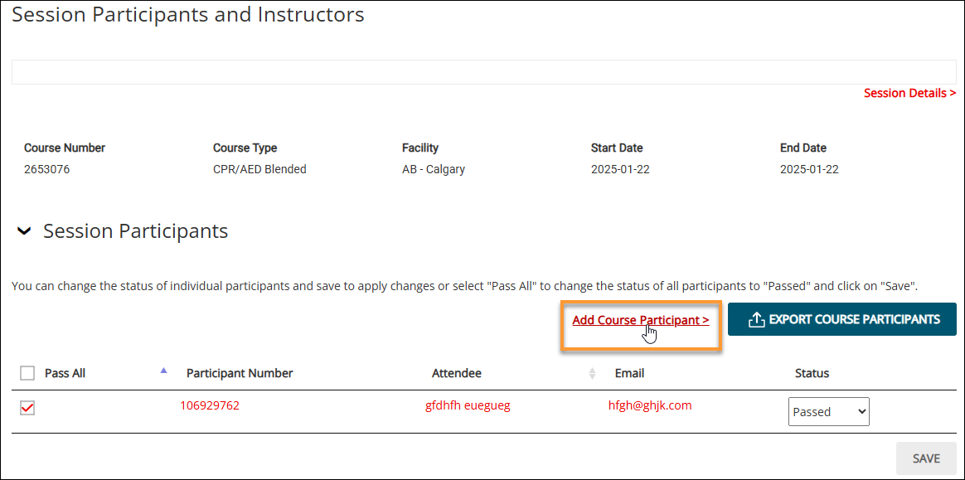
Task: Click the sort arrows beside Attendee
Action: [x=592, y=373]
